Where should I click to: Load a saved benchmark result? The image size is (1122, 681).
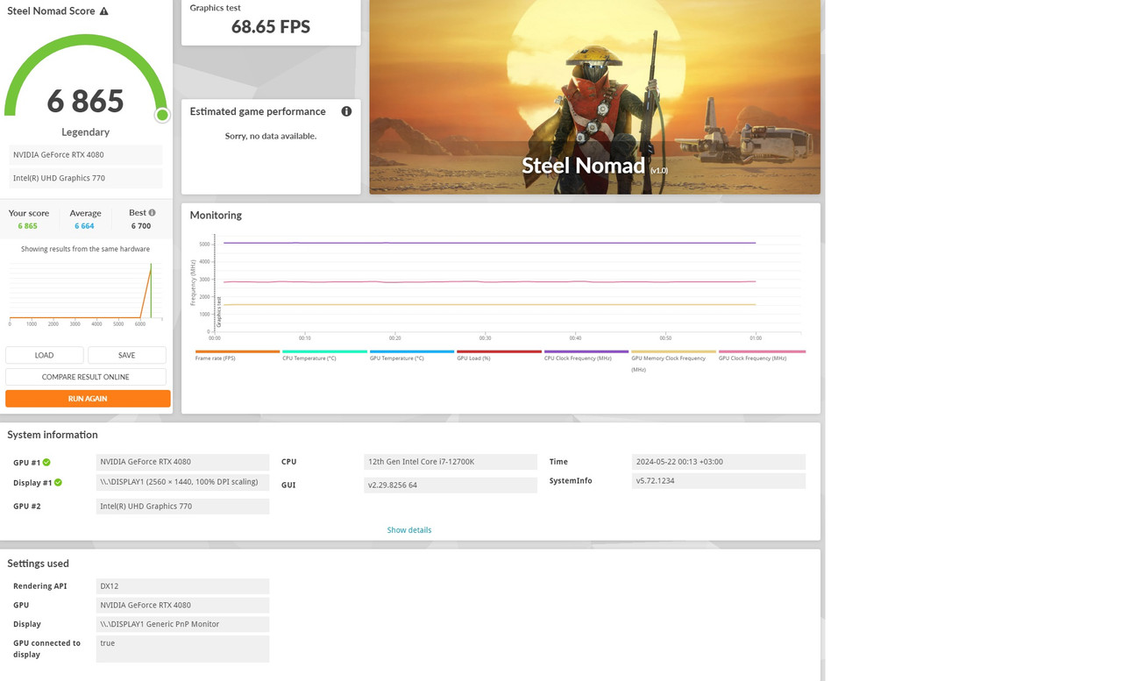(x=44, y=355)
